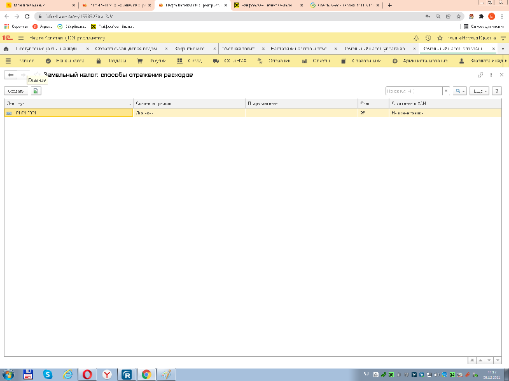Click into the Поиск search field
Image resolution: width=509 pixels, height=381 pixels.
click(x=414, y=91)
